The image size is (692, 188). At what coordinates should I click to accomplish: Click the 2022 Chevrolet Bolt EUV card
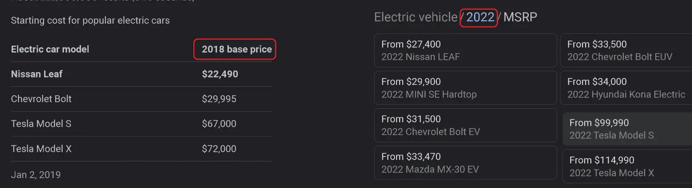coord(625,50)
